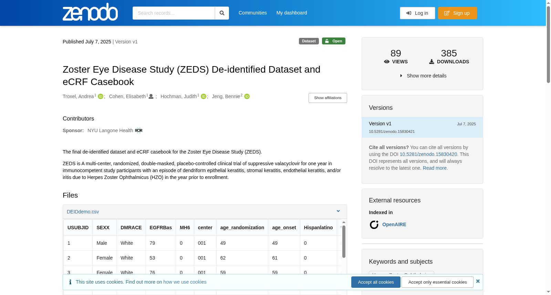Click the age_onset column header
Viewport: 551px width, 295px height.
(284, 228)
